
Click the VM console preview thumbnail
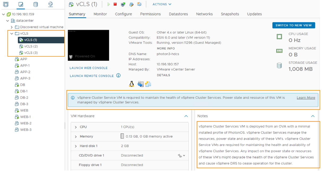click(x=88, y=45)
